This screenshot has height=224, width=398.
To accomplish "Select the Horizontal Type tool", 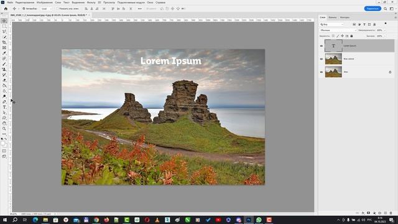I will pyautogui.click(x=4, y=107).
